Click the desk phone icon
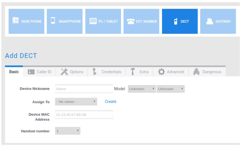This screenshot has width=242, height=147. coord(15,22)
